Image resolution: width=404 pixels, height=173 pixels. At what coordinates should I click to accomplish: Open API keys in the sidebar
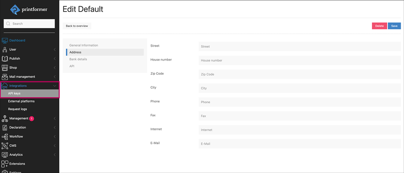15,93
